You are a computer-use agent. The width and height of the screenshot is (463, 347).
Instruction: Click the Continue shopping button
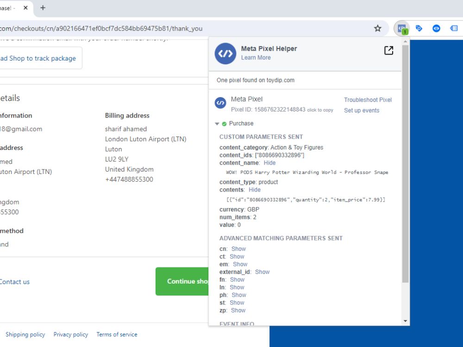tap(182, 281)
